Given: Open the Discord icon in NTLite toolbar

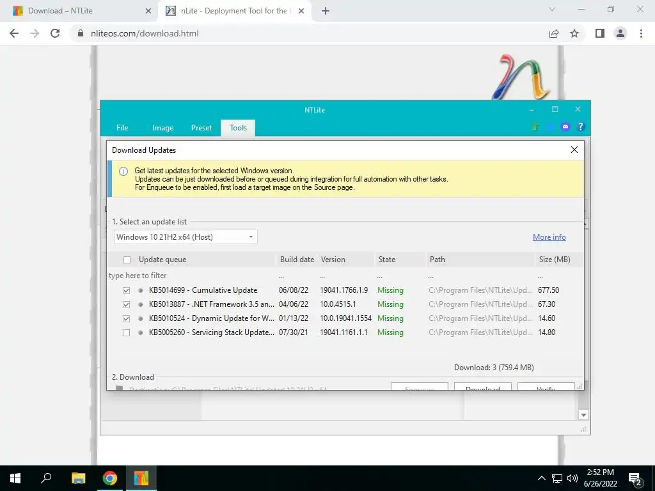Looking at the screenshot, I should (x=565, y=127).
